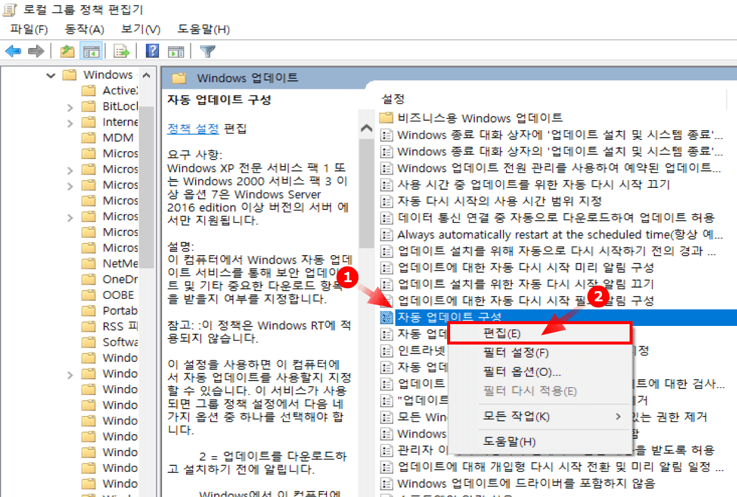Open the 파일(F) menu
Screen dimensions: 737x497
(29, 29)
